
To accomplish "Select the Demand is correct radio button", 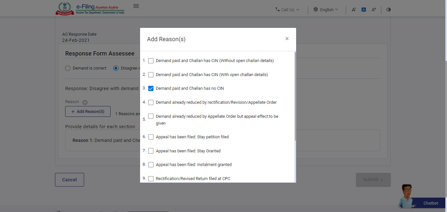I will pos(68,68).
